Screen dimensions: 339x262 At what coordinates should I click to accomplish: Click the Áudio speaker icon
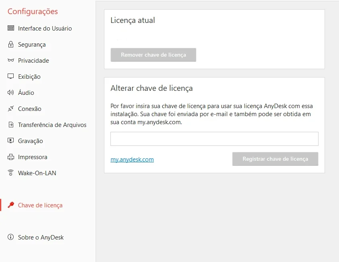[10, 92]
